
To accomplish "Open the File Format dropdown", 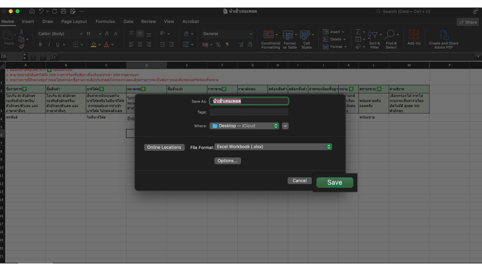I will point(273,147).
